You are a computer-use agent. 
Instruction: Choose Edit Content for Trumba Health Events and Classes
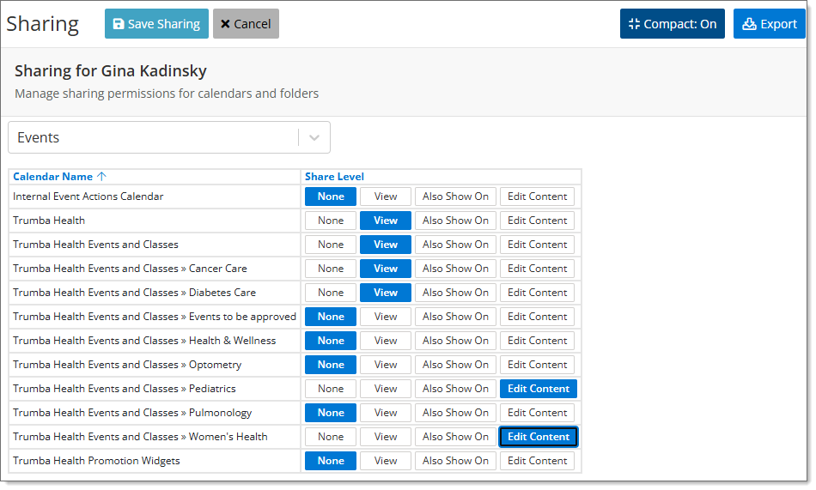click(537, 245)
